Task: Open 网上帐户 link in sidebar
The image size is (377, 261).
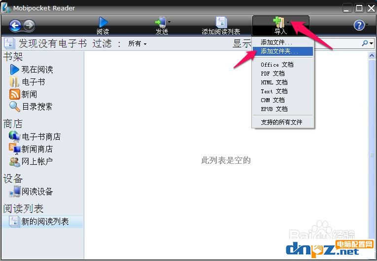Action: pos(37,161)
